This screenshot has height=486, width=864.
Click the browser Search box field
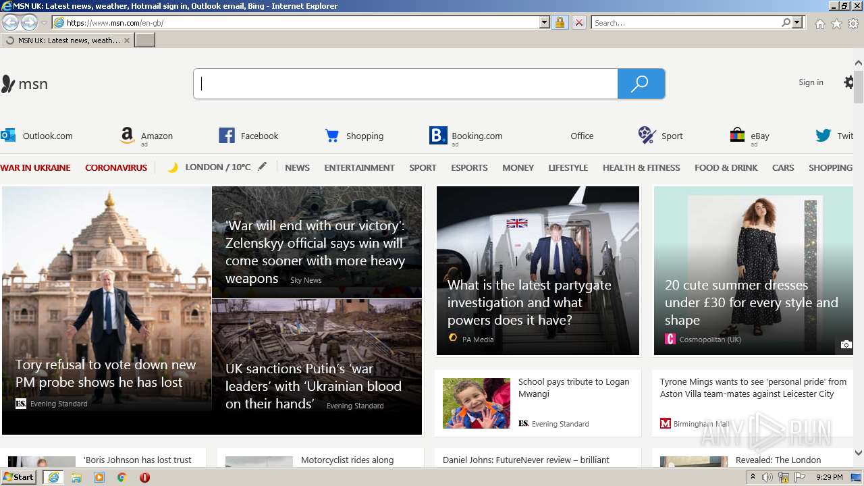click(x=686, y=22)
